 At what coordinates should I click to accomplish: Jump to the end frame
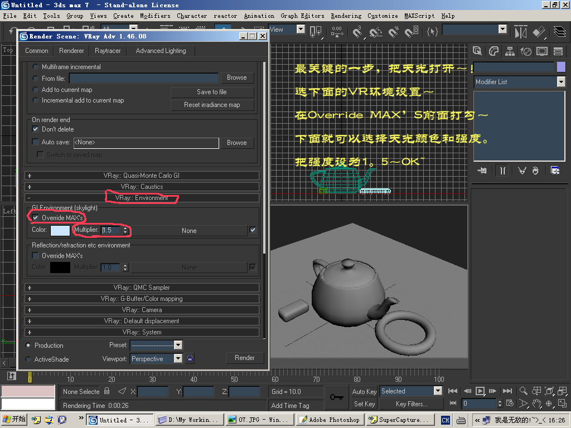click(507, 391)
